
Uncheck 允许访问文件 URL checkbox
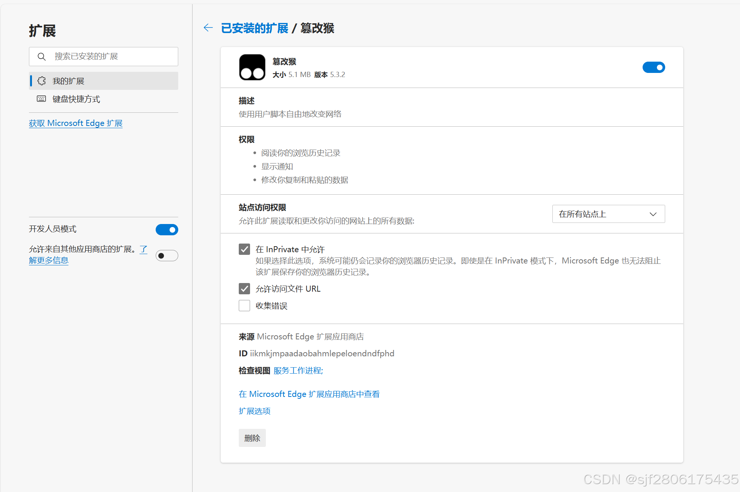244,289
